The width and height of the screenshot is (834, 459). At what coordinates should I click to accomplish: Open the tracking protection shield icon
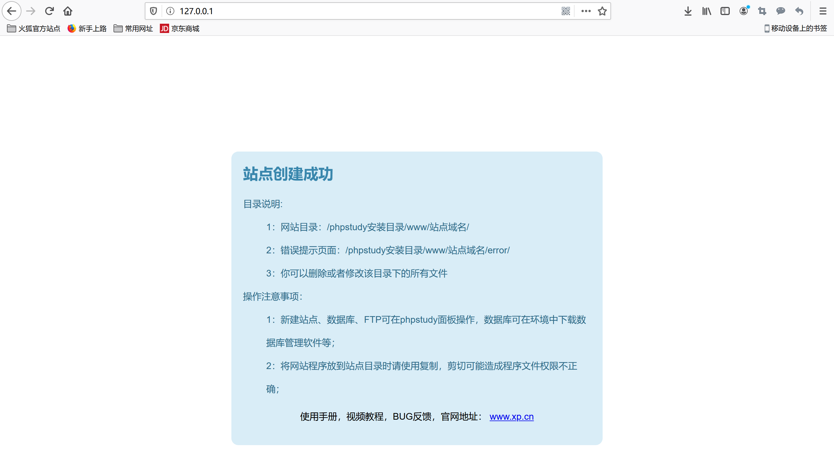click(153, 11)
